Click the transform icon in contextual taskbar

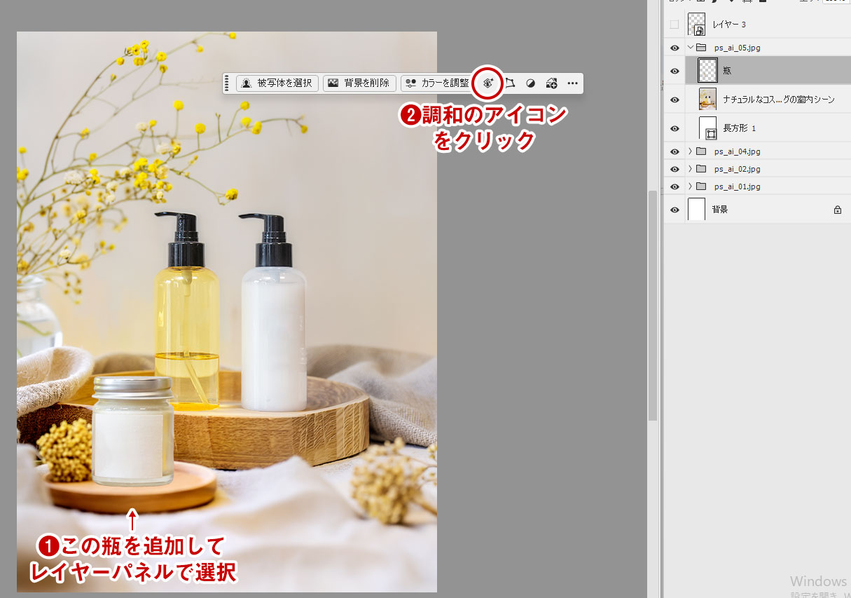(511, 83)
